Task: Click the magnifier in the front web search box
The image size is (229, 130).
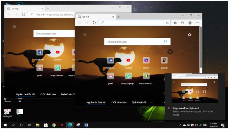Action: [165, 42]
